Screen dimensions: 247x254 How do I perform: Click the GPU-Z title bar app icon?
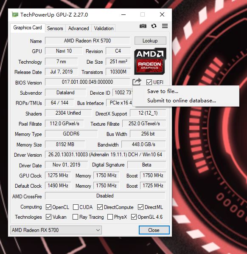tap(15, 15)
